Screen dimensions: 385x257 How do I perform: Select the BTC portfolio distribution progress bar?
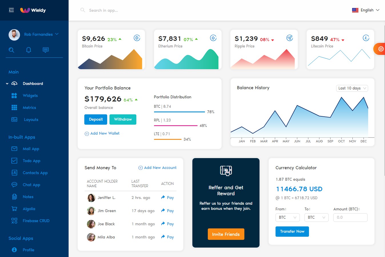point(179,112)
